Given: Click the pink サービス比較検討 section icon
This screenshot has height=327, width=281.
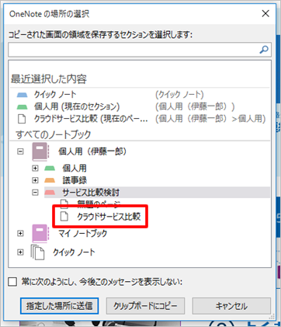Looking at the screenshot, I should [50, 193].
